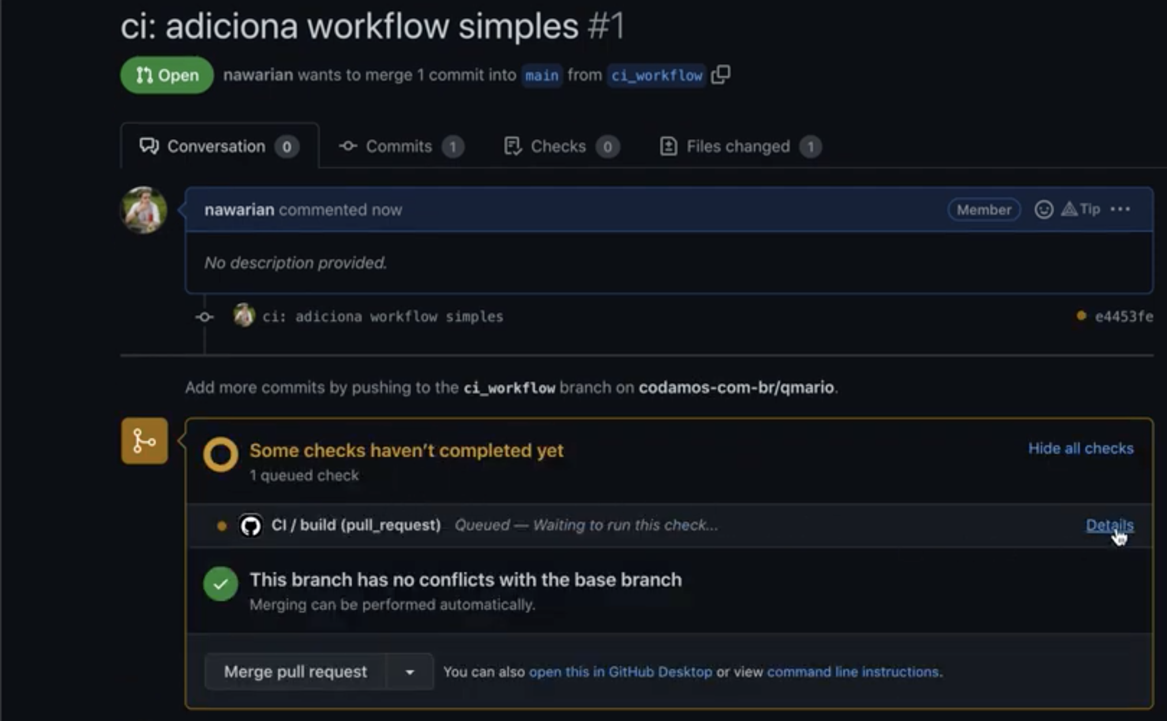Screen dimensions: 1167x721
Task: Click the Conversation tab label
Action: coord(215,146)
